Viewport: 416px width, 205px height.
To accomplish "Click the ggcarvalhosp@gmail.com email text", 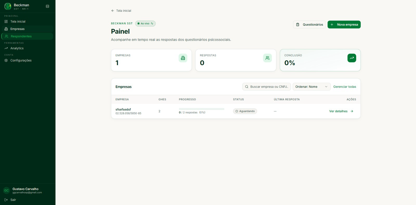I will tap(27, 192).
